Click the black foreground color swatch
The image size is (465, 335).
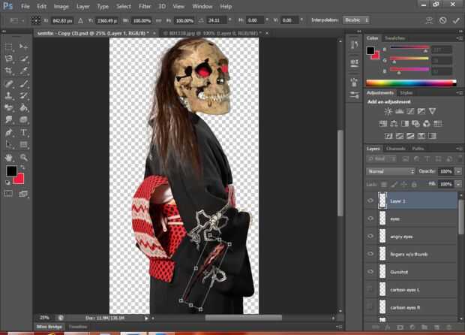(x=11, y=171)
